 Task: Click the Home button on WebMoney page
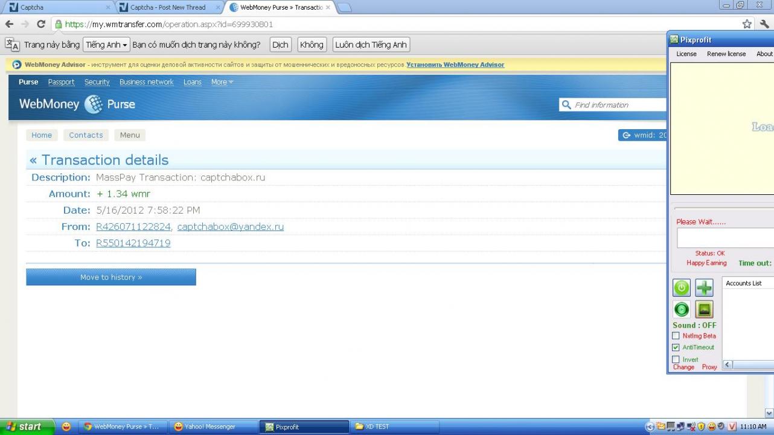(x=42, y=135)
